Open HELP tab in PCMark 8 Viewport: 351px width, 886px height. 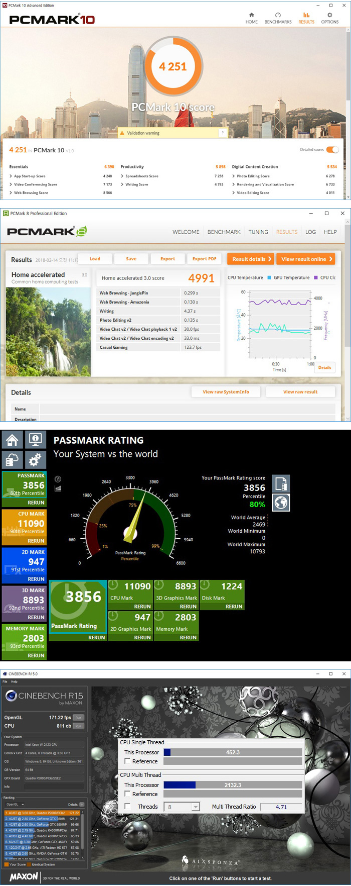pyautogui.click(x=330, y=232)
